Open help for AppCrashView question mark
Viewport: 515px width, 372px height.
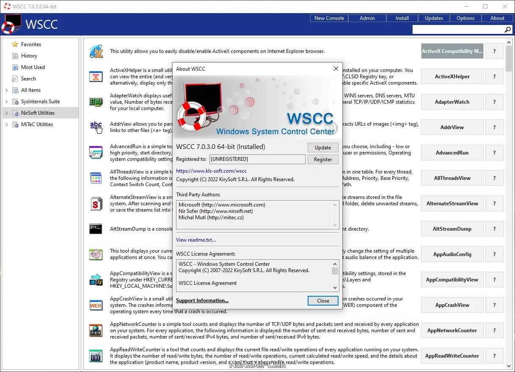[x=494, y=305]
